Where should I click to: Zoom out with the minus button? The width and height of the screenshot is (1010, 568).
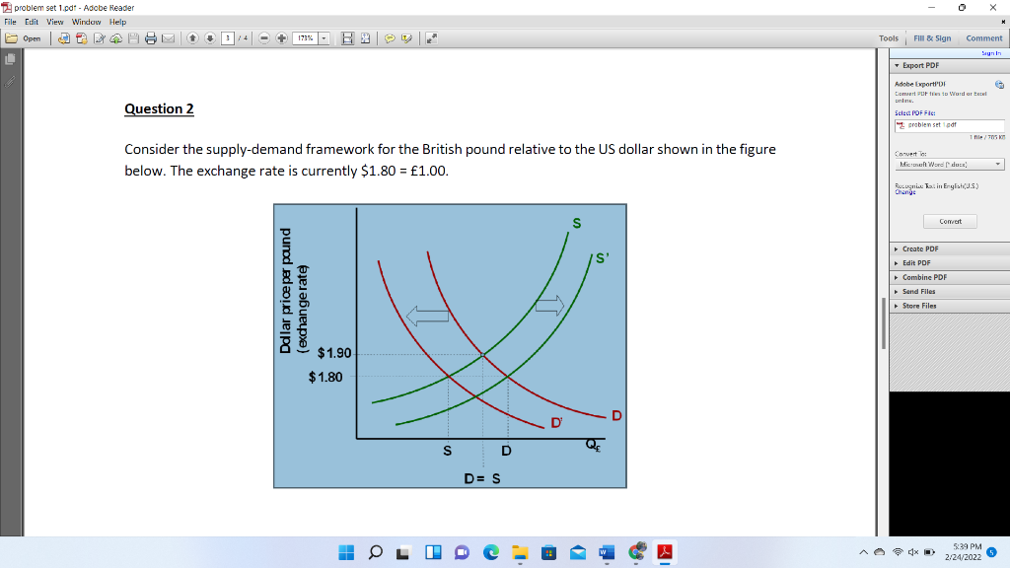pyautogui.click(x=264, y=38)
